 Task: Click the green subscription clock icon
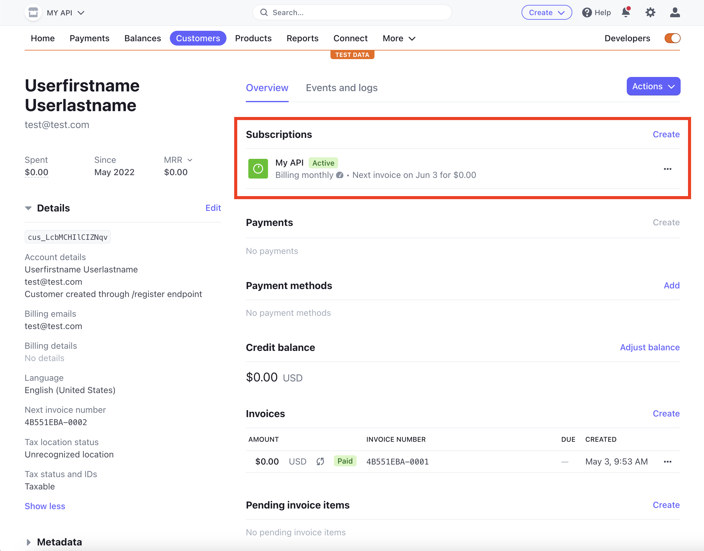(x=258, y=168)
